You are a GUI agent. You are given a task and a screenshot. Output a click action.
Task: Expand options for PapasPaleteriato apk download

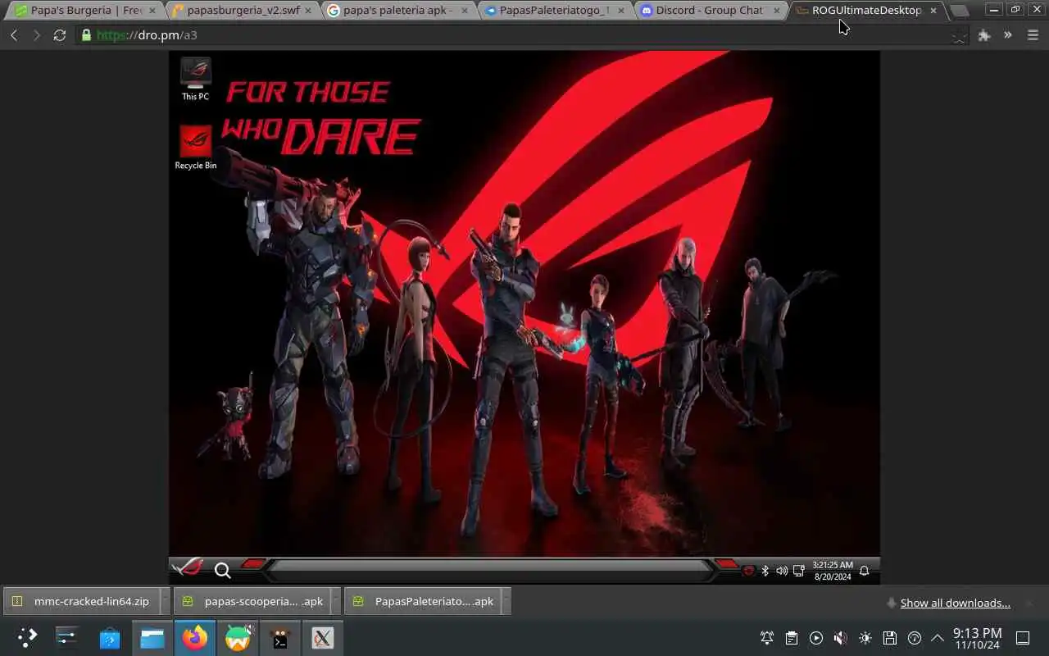coord(506,601)
